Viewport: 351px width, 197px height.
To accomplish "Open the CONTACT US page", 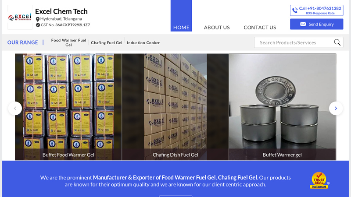I will point(260,28).
